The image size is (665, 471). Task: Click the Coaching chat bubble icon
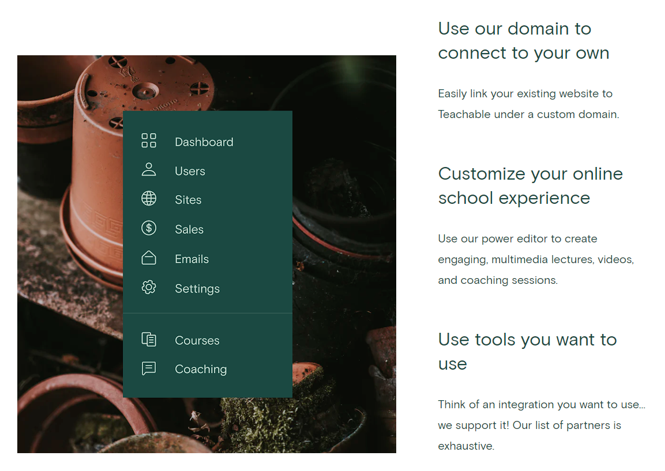pyautogui.click(x=148, y=369)
